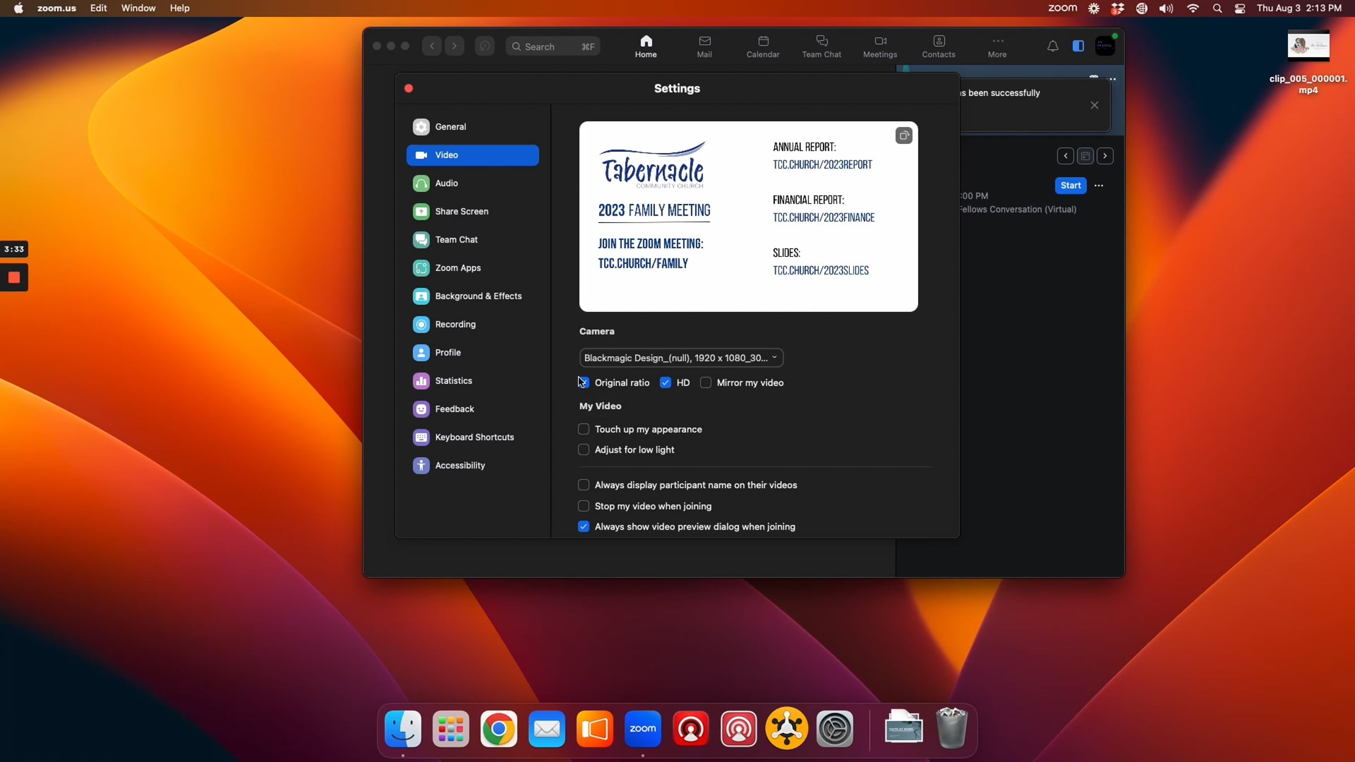
Task: Enable Mirror my video
Action: [706, 383]
